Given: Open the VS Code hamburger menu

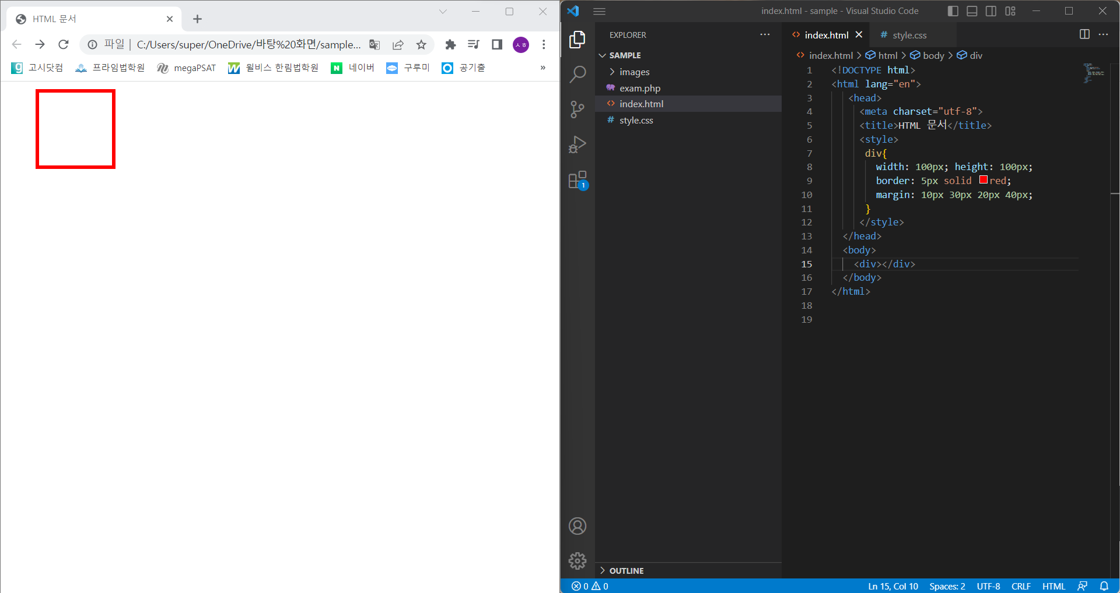Looking at the screenshot, I should click(599, 10).
